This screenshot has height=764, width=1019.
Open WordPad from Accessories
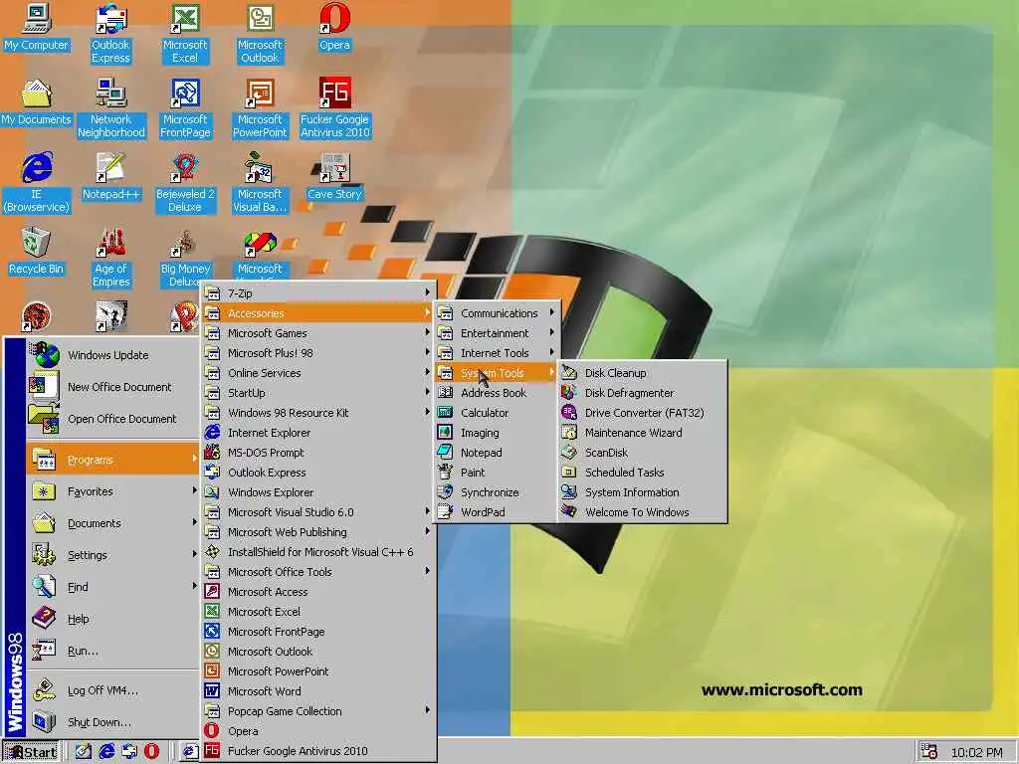498,512
